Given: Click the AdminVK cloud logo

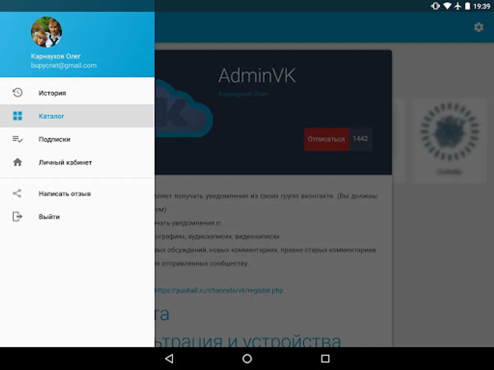Looking at the screenshot, I should (x=184, y=109).
